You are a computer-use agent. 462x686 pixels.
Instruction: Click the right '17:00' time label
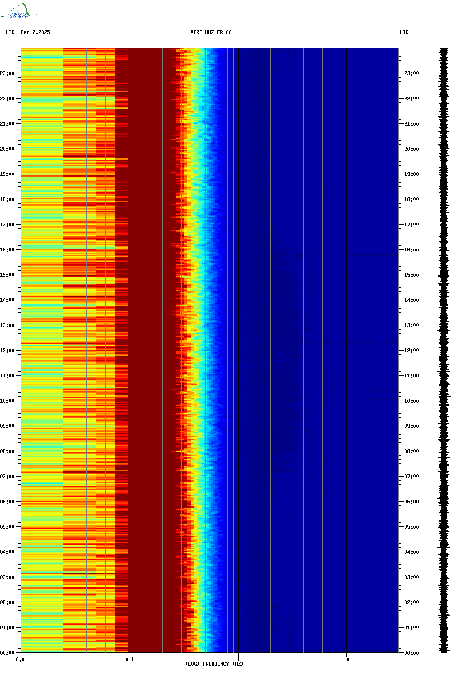click(412, 225)
